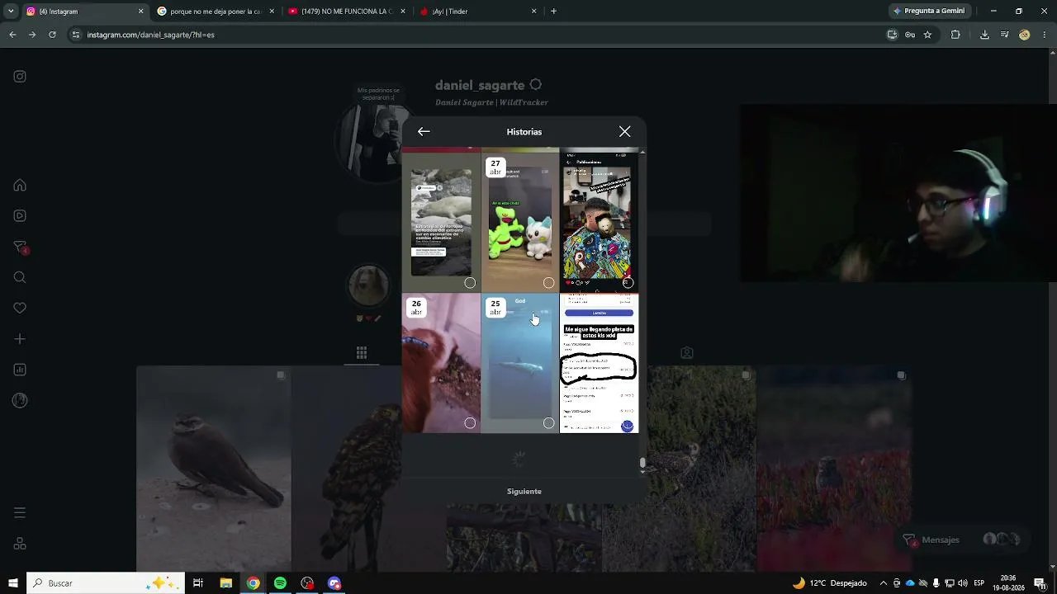This screenshot has width=1057, height=594.
Task: Select the bank transfers story circle
Action: (x=628, y=426)
